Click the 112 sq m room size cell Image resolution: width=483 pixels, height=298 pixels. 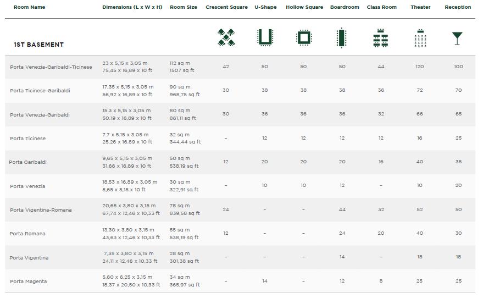point(180,63)
